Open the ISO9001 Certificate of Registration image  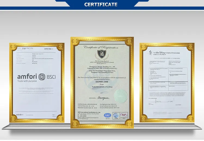pos(102,83)
